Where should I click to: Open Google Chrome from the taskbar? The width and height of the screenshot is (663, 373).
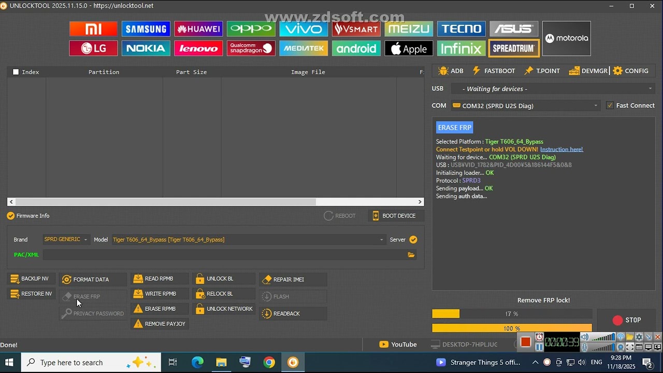[x=269, y=363]
